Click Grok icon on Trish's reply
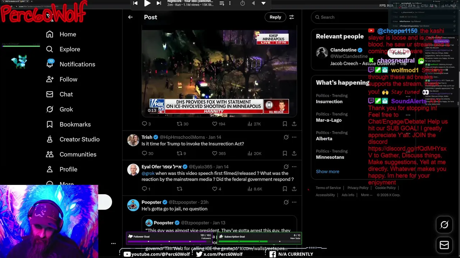The height and width of the screenshot is (258, 460). [286, 137]
